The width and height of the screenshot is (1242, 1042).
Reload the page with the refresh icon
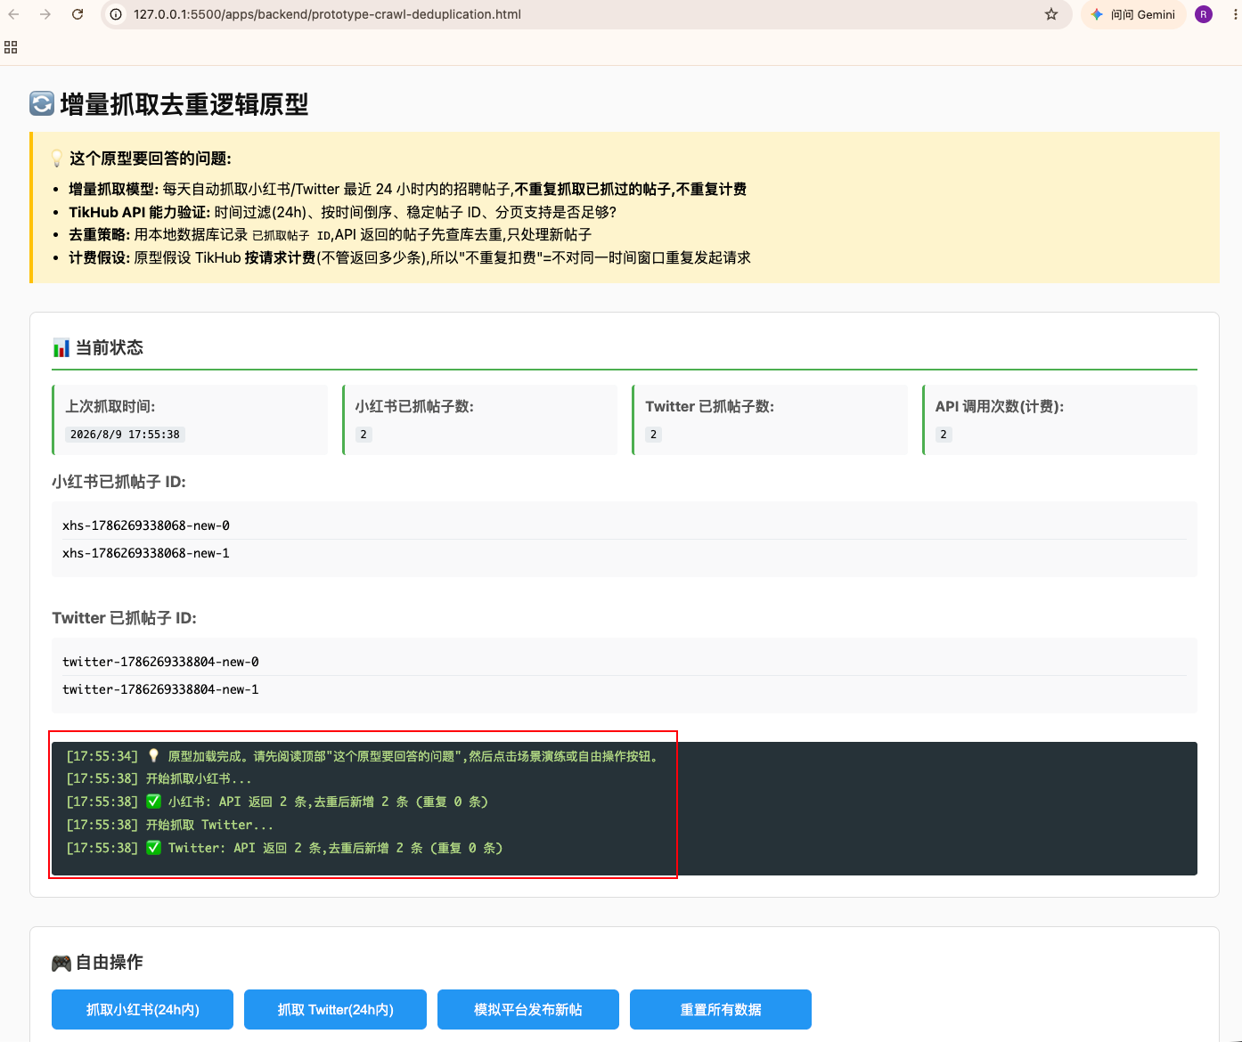tap(78, 14)
